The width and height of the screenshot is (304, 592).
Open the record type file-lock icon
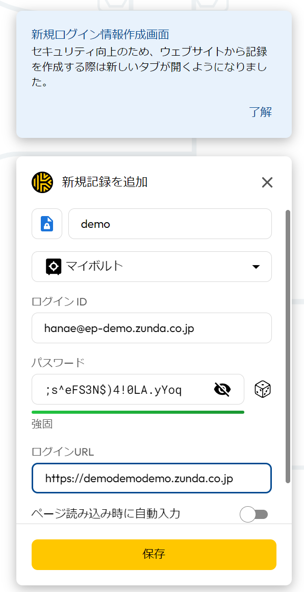[47, 224]
